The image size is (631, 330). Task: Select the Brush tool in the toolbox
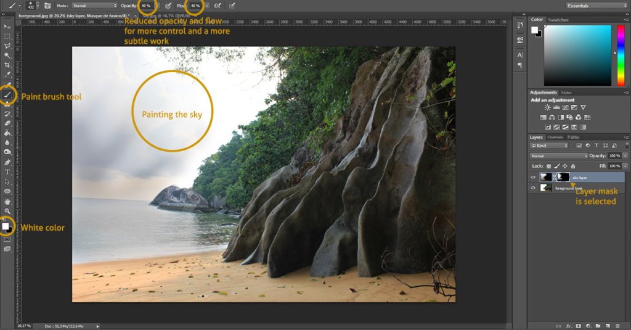pyautogui.click(x=7, y=95)
